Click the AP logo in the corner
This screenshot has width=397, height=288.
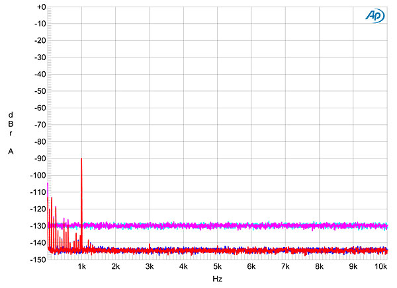tap(375, 16)
